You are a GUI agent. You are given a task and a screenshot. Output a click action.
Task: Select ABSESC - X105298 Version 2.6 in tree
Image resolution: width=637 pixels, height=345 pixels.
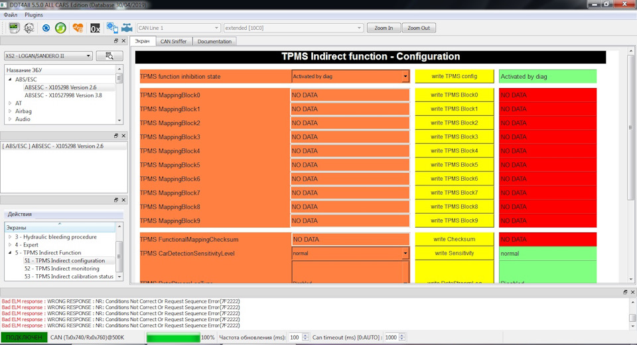tap(60, 87)
